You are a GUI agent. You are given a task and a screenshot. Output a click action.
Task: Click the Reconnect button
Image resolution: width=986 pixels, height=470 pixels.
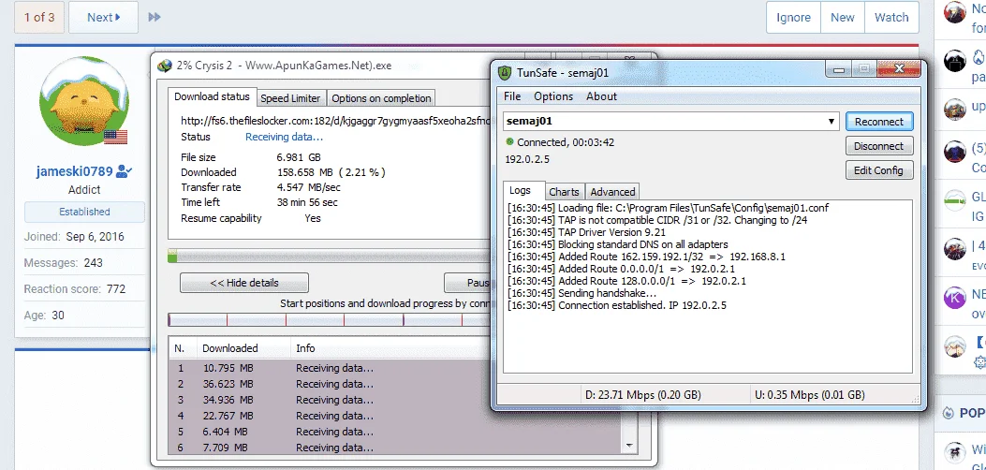click(x=878, y=122)
